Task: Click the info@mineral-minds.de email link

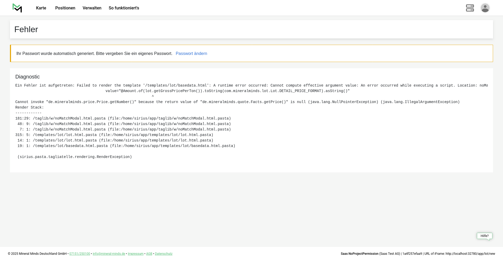Action: click(x=109, y=254)
